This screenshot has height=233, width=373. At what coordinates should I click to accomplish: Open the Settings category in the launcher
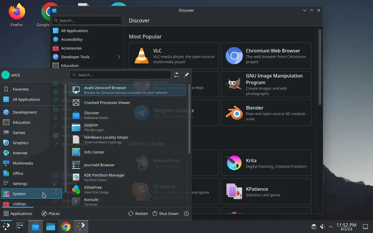coord(31,183)
